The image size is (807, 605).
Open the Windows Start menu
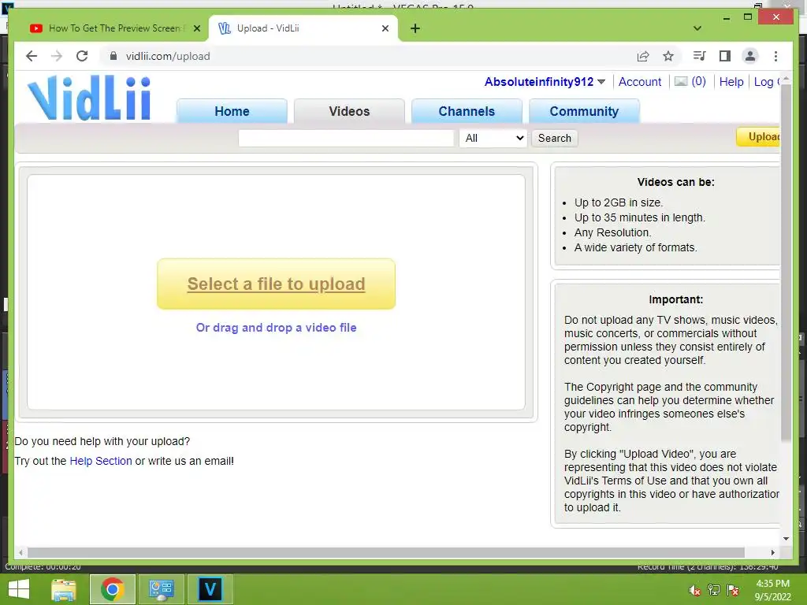coord(19,589)
